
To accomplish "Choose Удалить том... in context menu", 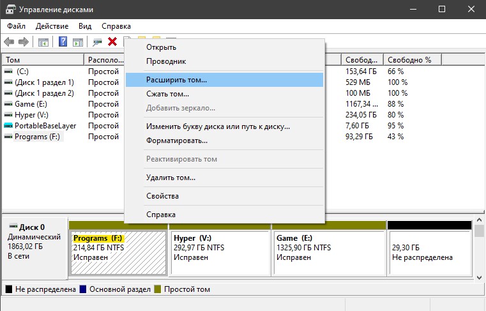I will click(x=224, y=178).
